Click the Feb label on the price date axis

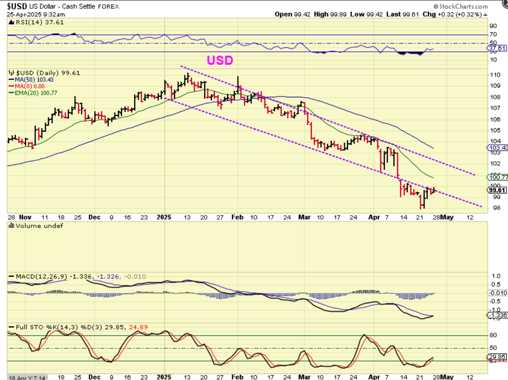point(237,217)
